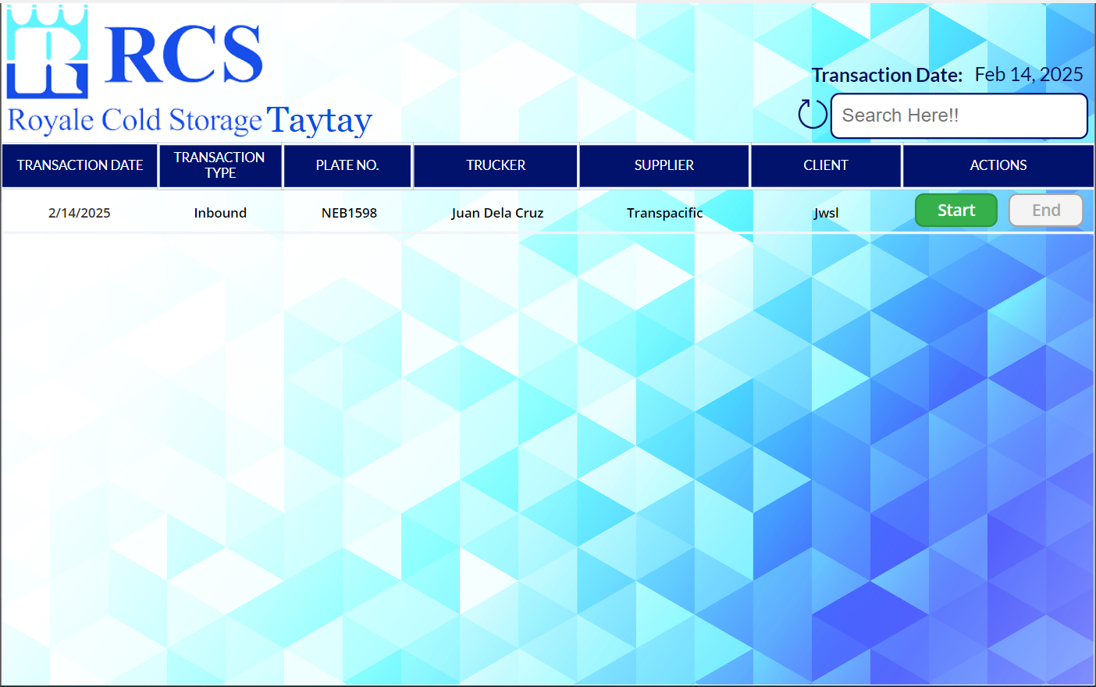1096x687 pixels.
Task: Select the TRUCKER column header
Action: (496, 165)
